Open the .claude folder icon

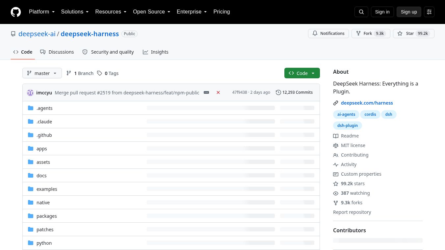pyautogui.click(x=31, y=121)
